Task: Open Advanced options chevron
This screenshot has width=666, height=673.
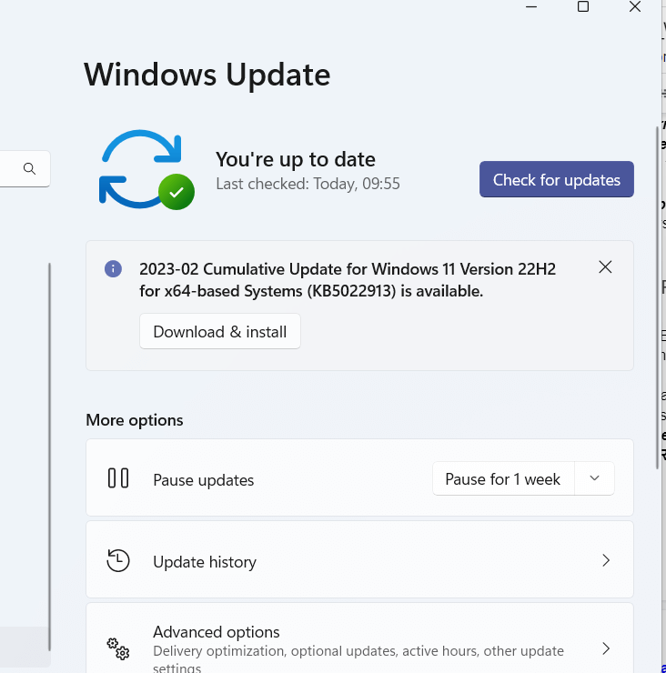Action: coord(606,648)
